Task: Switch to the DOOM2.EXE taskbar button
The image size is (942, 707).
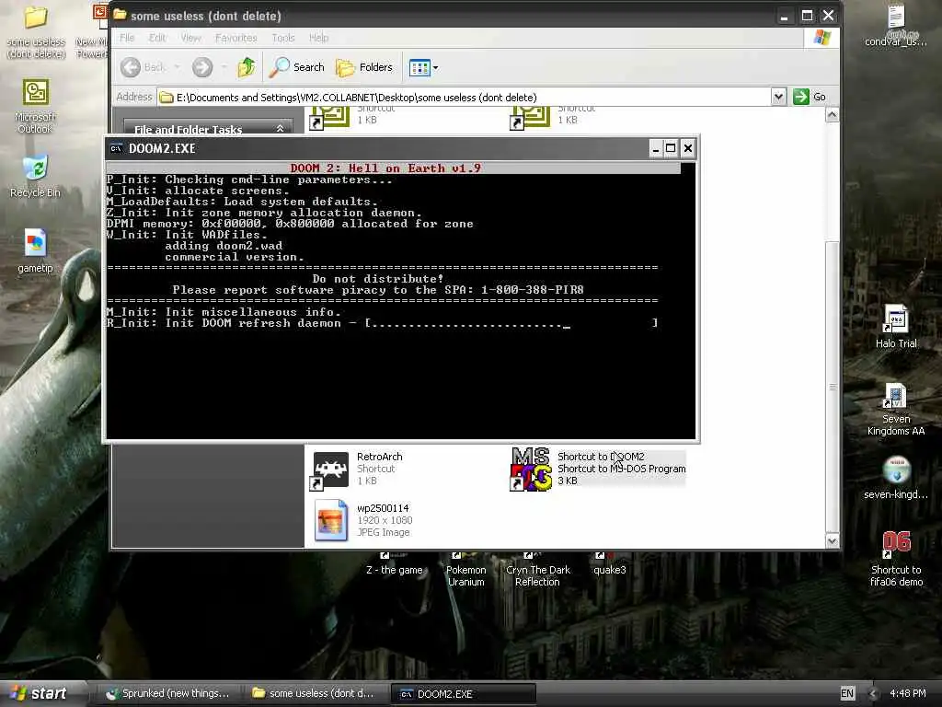Action: coord(464,693)
